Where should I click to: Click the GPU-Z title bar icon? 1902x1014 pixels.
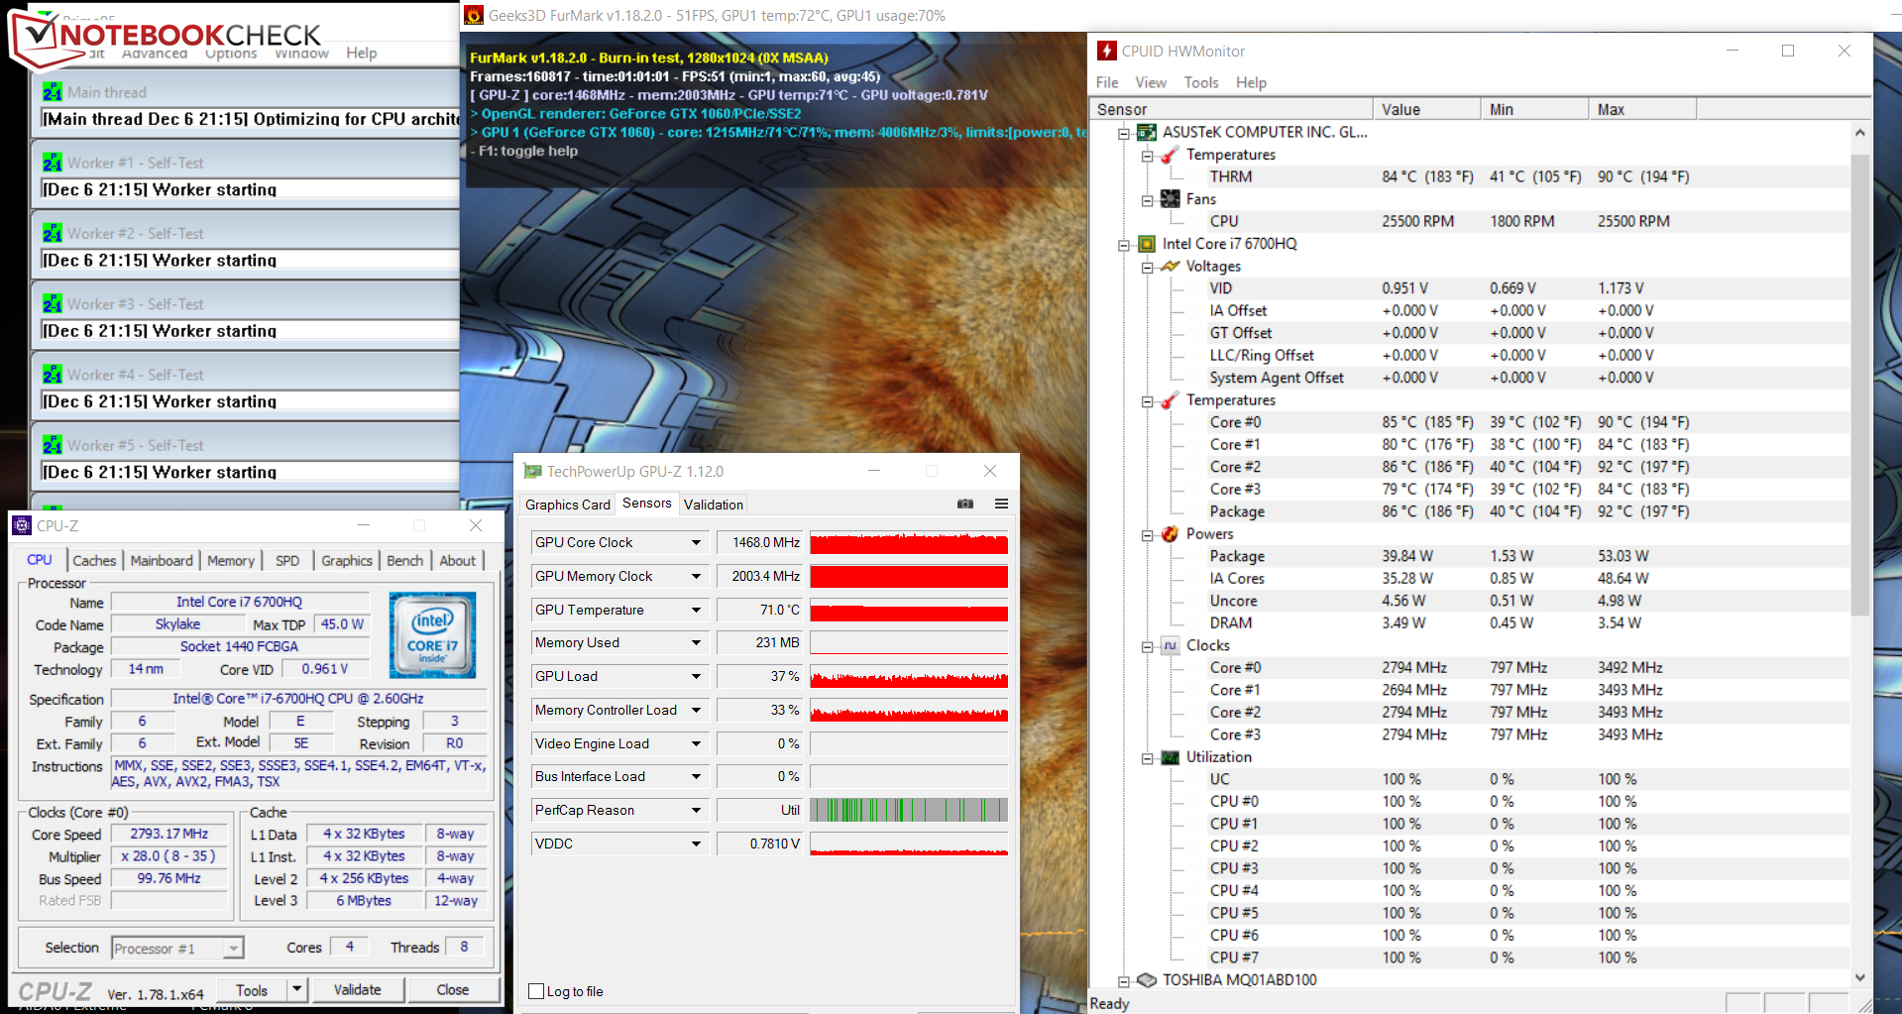tap(533, 471)
